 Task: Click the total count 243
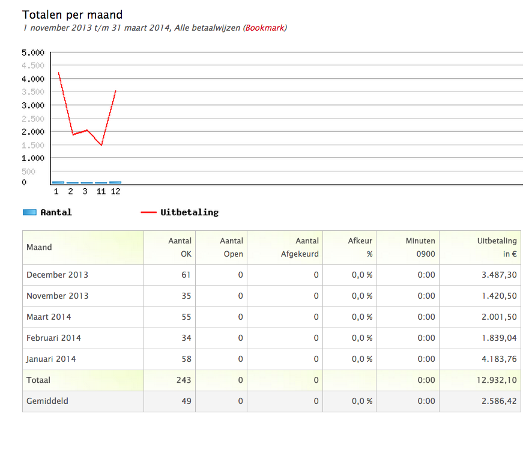pos(184,380)
